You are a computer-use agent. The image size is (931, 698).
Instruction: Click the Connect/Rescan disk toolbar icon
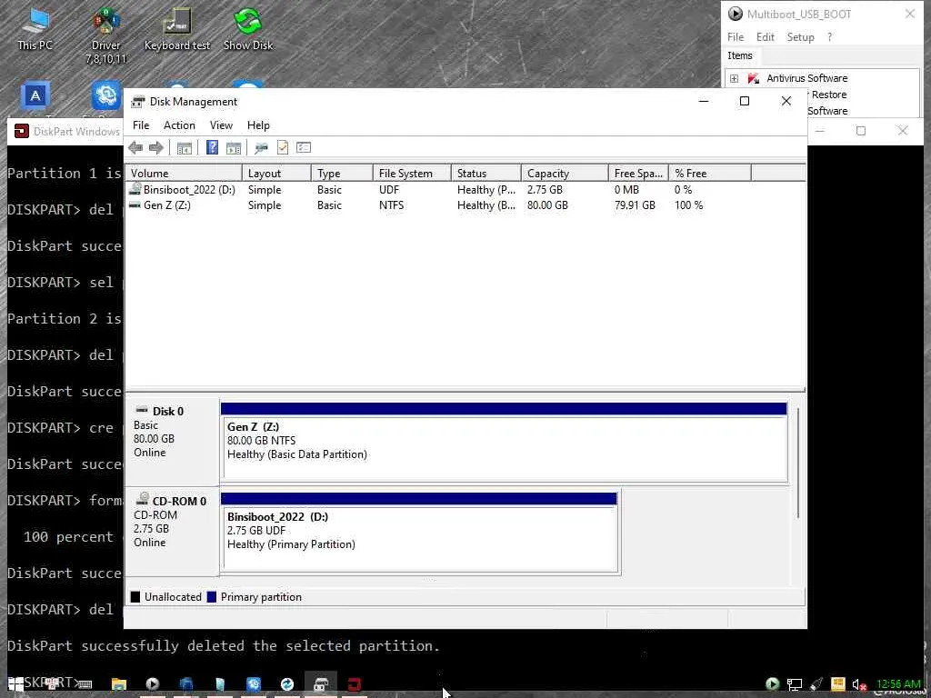coord(261,148)
